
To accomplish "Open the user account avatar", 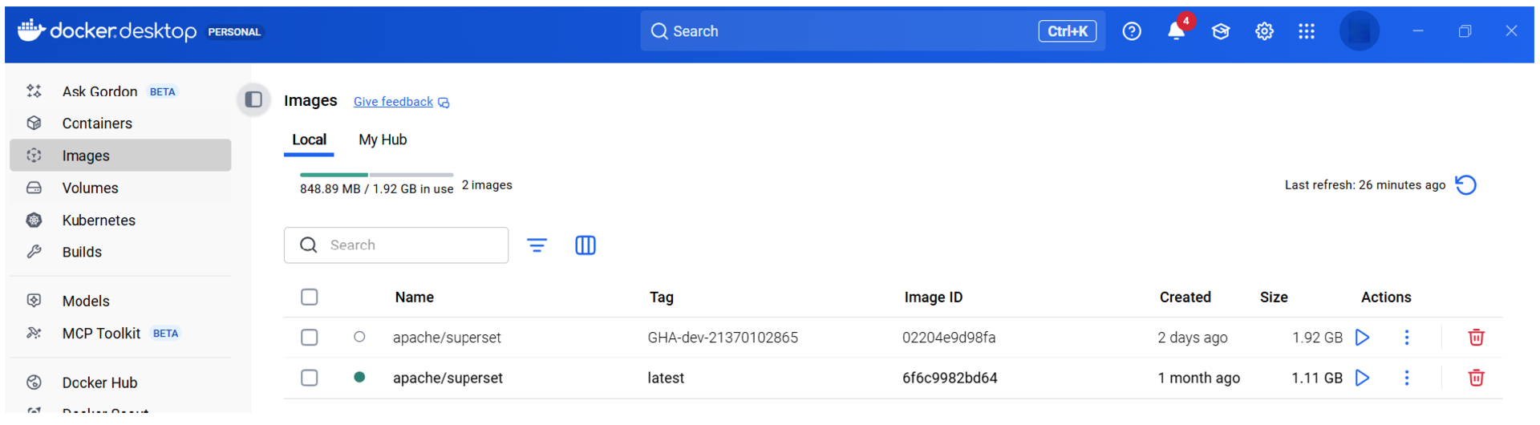I will [x=1359, y=31].
